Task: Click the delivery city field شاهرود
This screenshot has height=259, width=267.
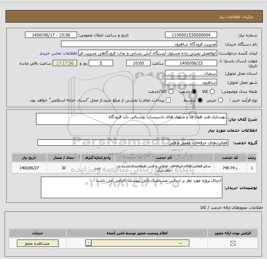Action: click(191, 82)
